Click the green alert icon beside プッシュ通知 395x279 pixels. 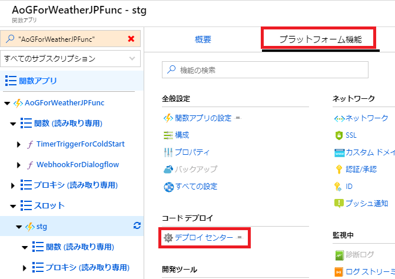(339, 204)
